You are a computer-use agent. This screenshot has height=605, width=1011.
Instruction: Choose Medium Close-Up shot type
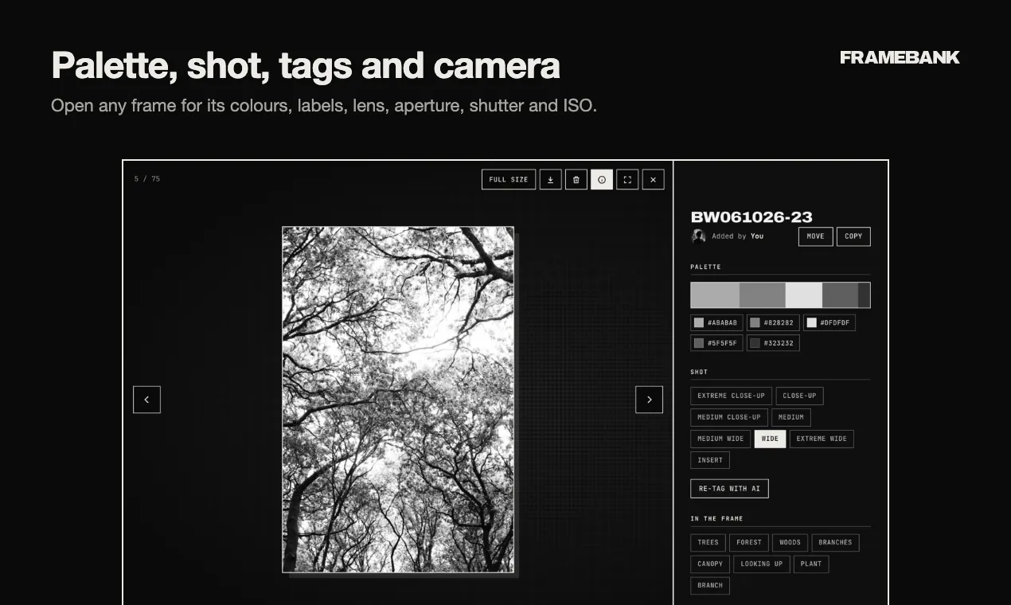click(729, 417)
